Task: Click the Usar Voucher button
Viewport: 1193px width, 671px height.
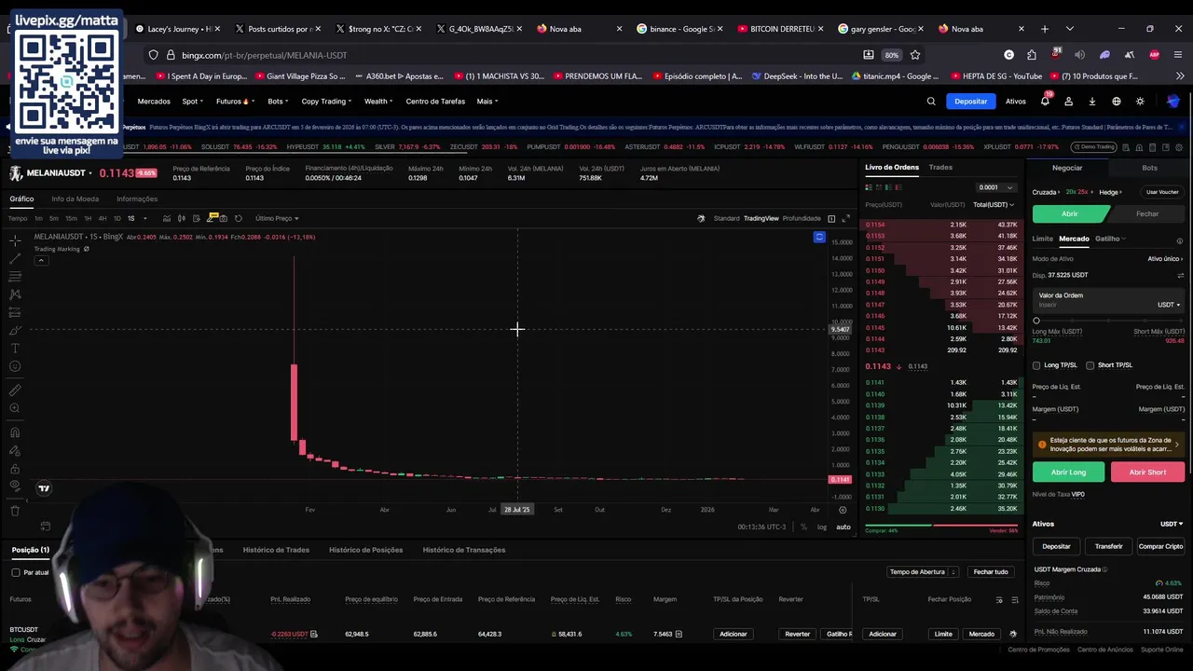Action: [x=1162, y=192]
